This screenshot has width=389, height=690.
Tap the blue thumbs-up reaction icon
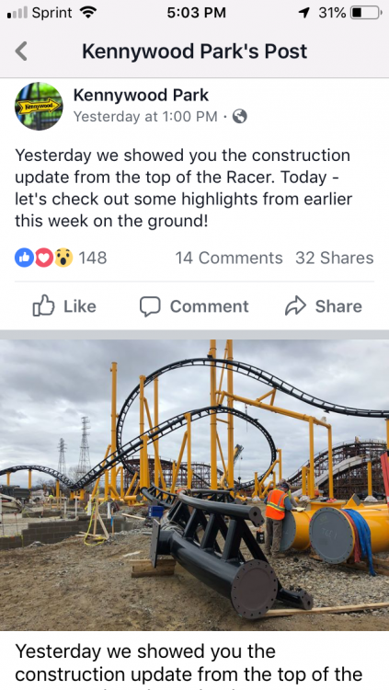pos(24,258)
